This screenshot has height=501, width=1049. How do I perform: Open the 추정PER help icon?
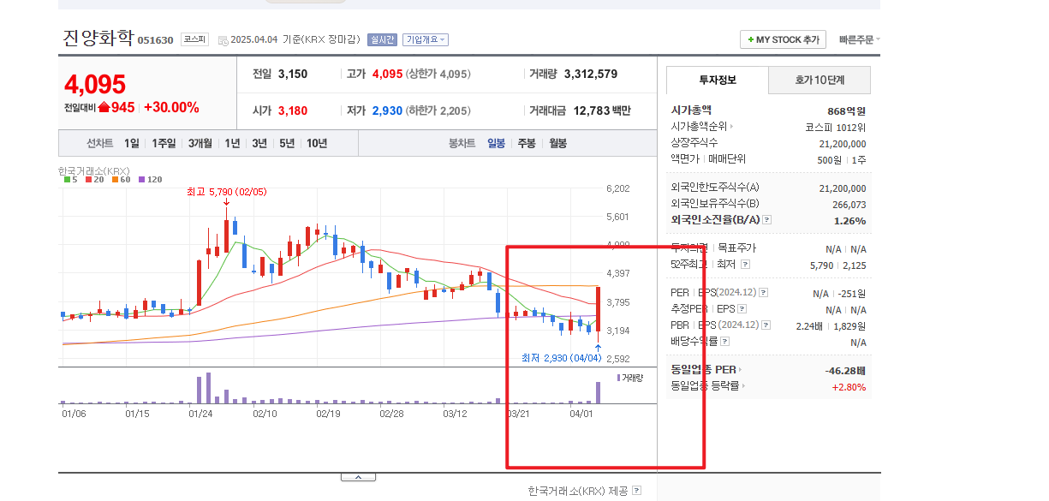(742, 308)
